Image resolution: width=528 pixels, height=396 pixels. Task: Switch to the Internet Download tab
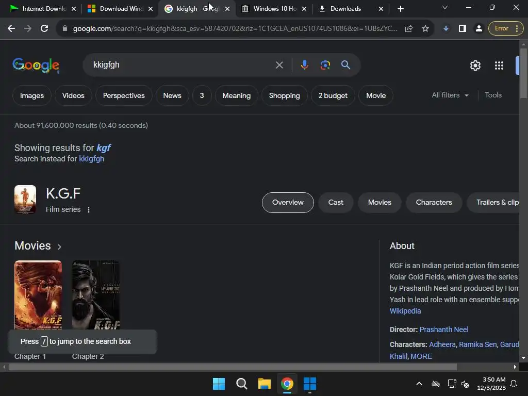[x=42, y=9]
